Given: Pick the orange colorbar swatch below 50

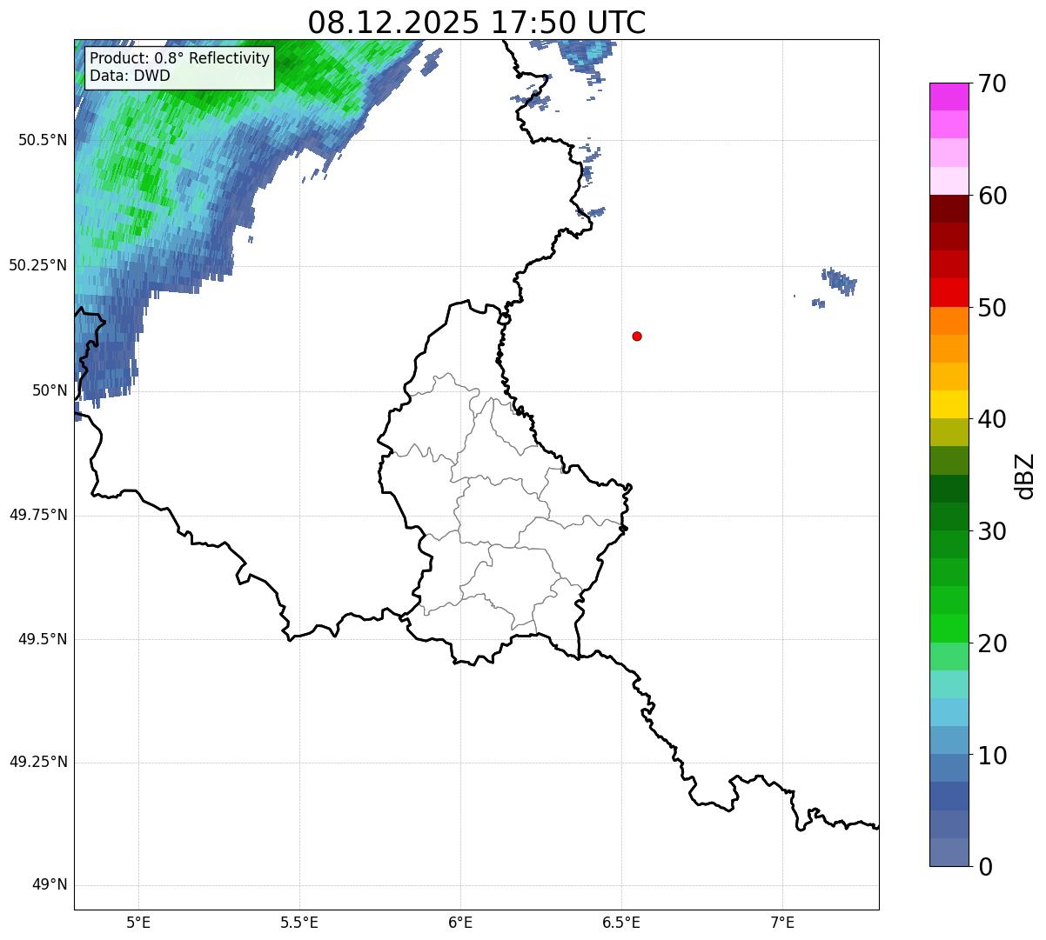Looking at the screenshot, I should click(949, 321).
